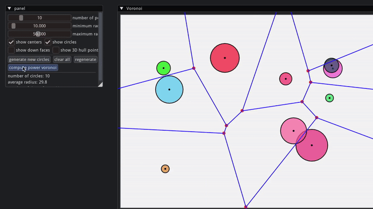Image resolution: width=373 pixels, height=209 pixels.
Task: Toggle the show centers checkbox
Action: tap(12, 42)
